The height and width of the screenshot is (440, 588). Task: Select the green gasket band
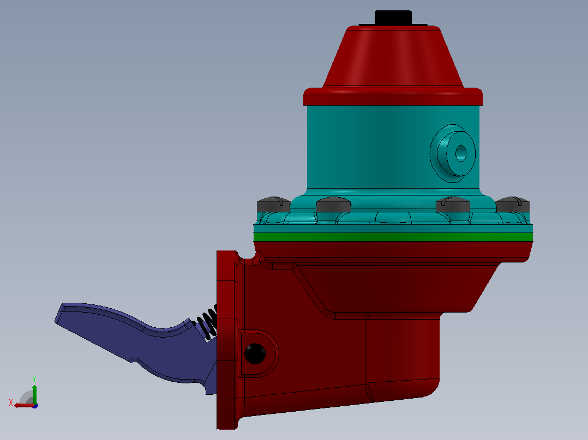(x=393, y=237)
